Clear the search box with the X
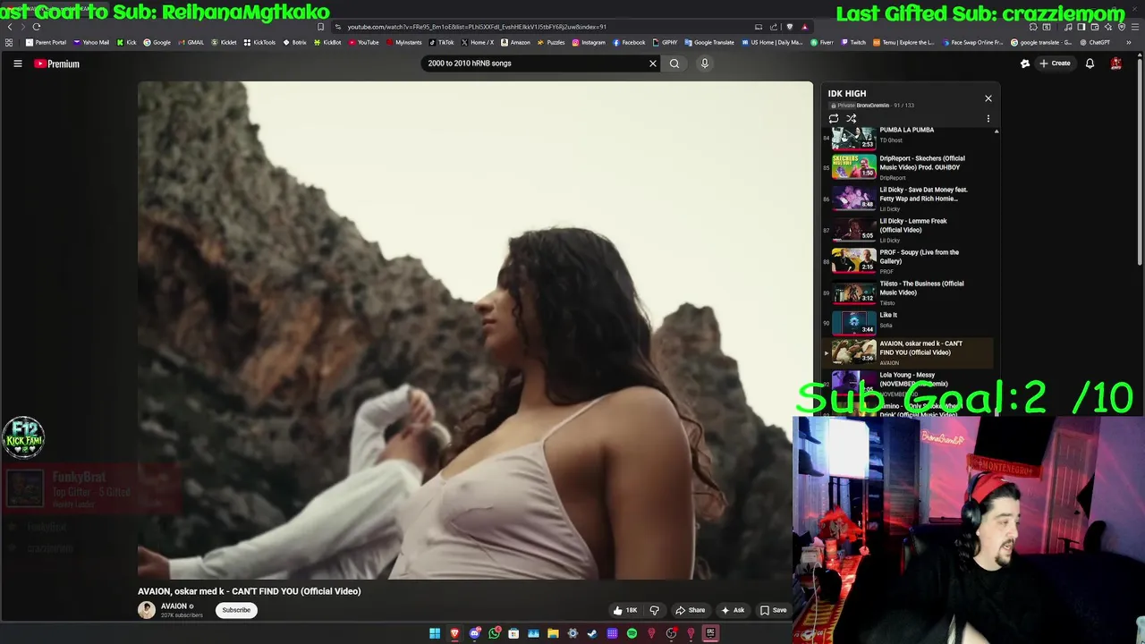 coord(653,64)
